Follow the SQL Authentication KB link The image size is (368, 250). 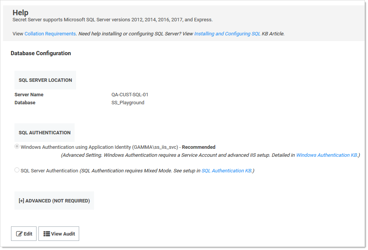pyautogui.click(x=226, y=171)
